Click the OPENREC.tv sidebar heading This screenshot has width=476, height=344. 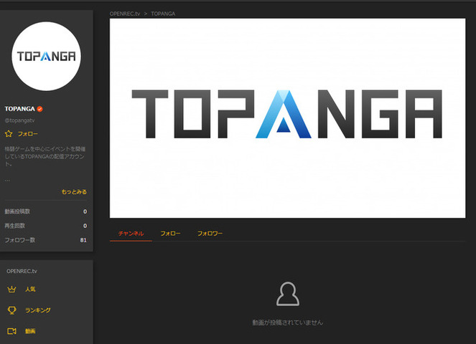point(22,271)
